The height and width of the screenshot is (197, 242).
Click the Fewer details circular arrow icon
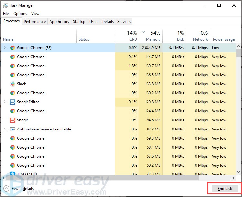(x=6, y=188)
